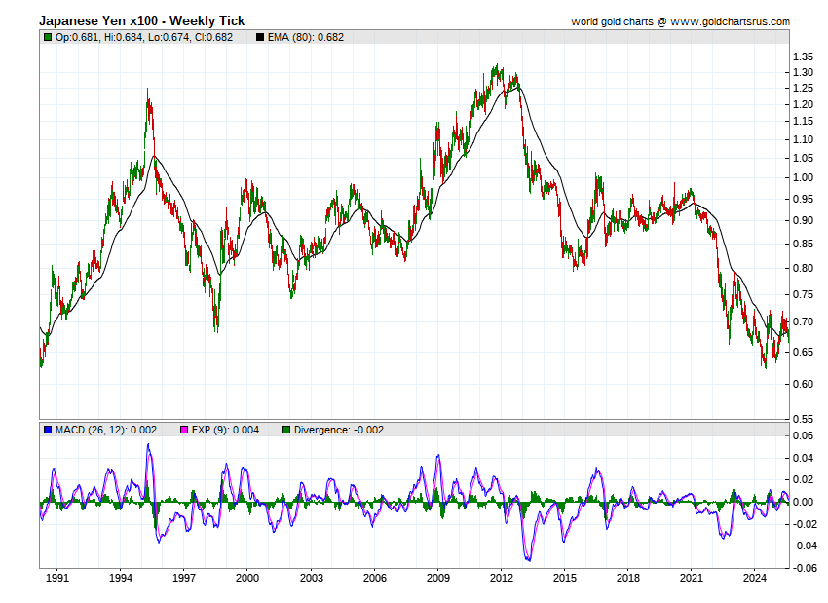The height and width of the screenshot is (603, 828).
Task: Click the 2024 year label on x-axis
Action: point(754,578)
